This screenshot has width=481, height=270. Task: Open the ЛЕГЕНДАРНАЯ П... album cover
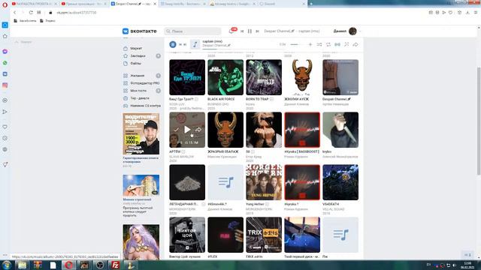[x=187, y=182]
